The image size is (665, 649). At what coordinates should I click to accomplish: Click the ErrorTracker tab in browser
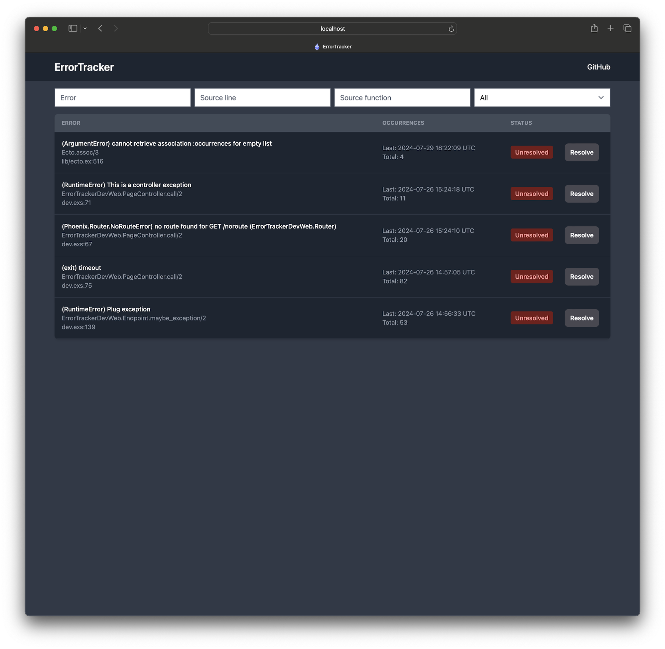[x=332, y=46]
